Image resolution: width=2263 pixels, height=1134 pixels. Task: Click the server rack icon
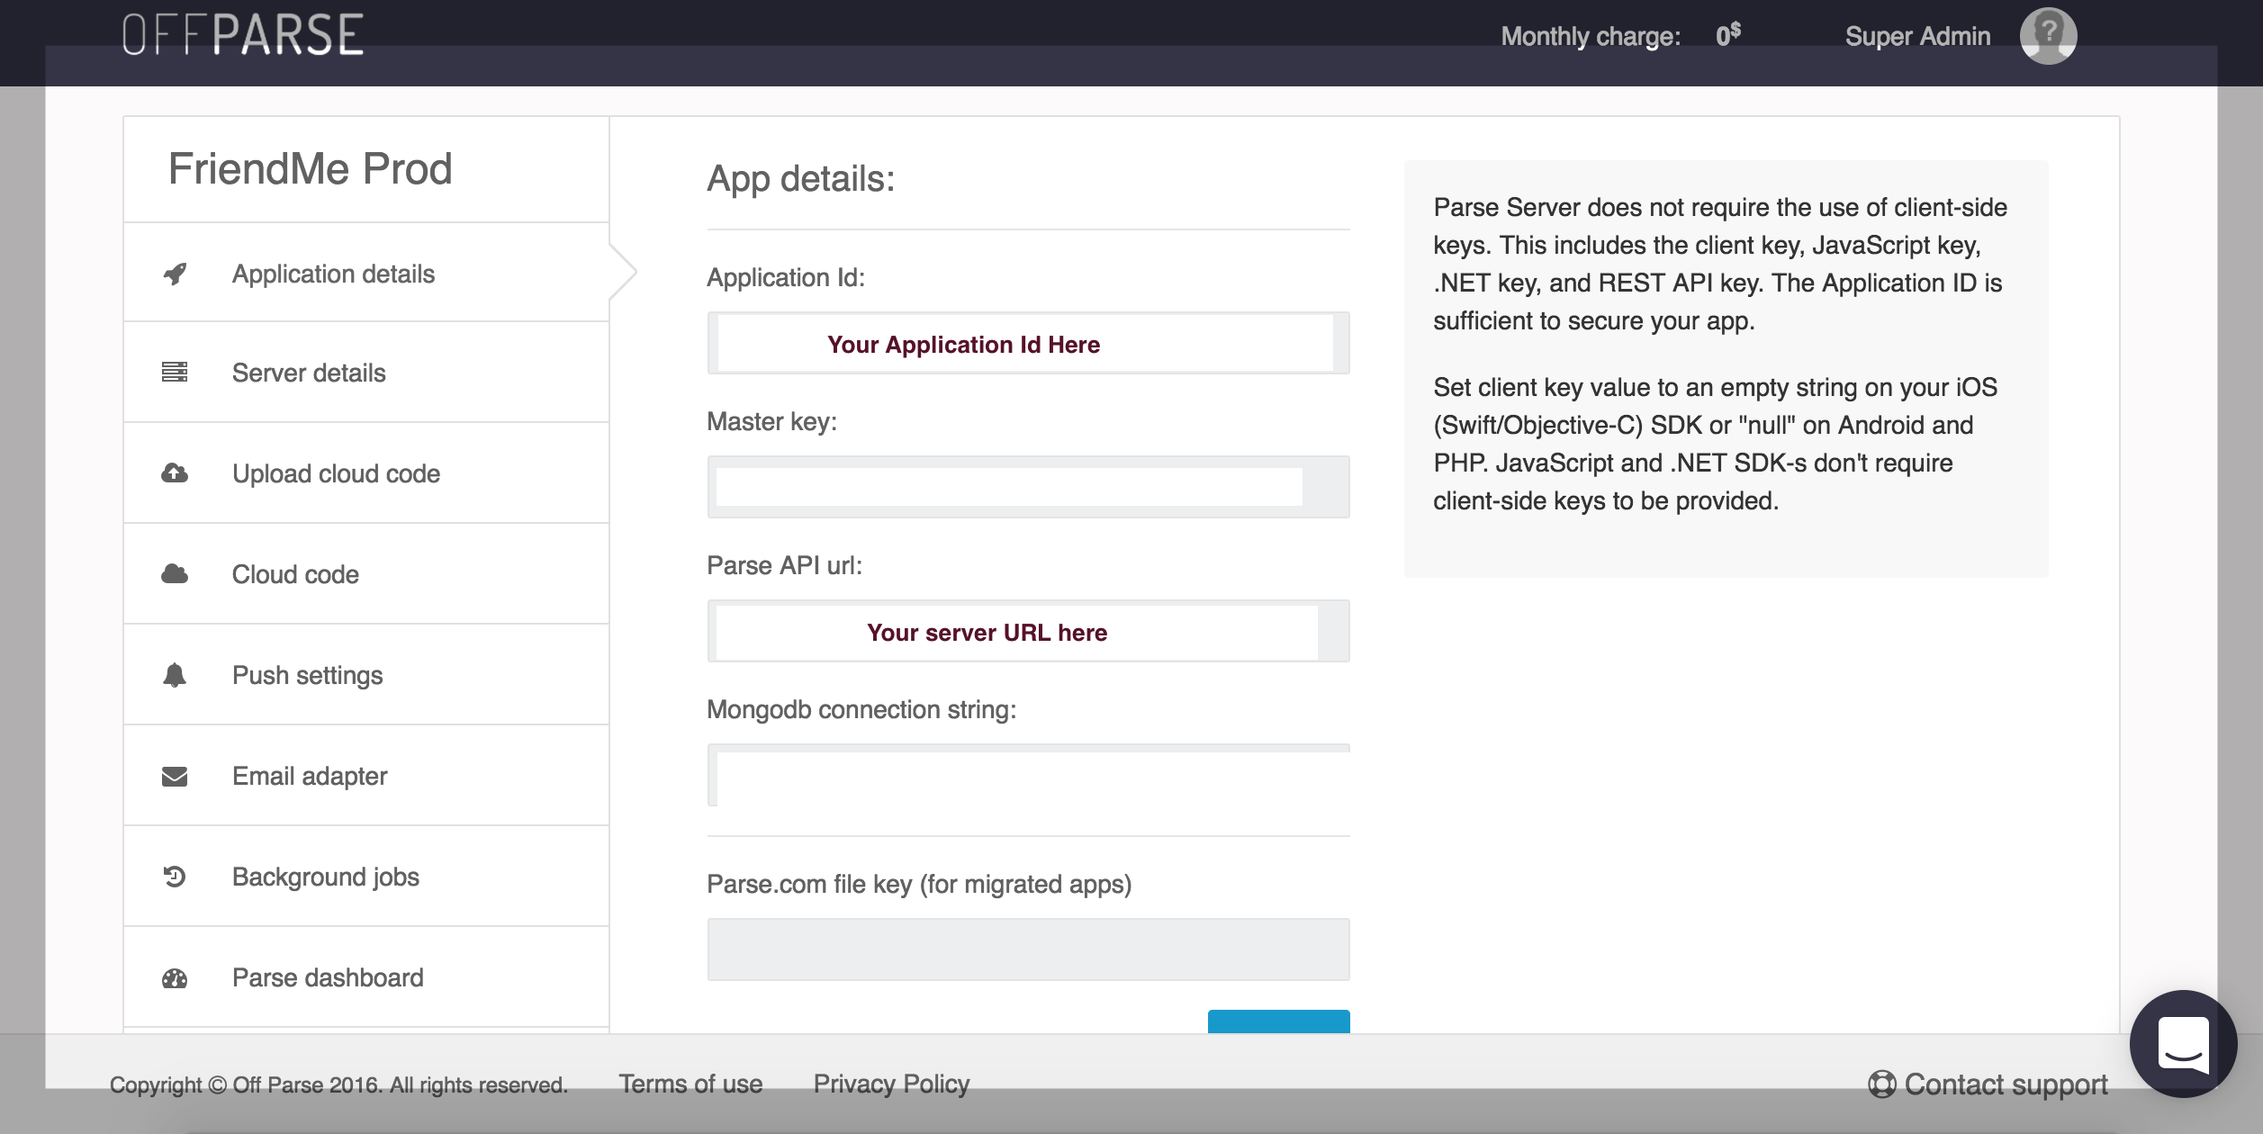(x=175, y=372)
